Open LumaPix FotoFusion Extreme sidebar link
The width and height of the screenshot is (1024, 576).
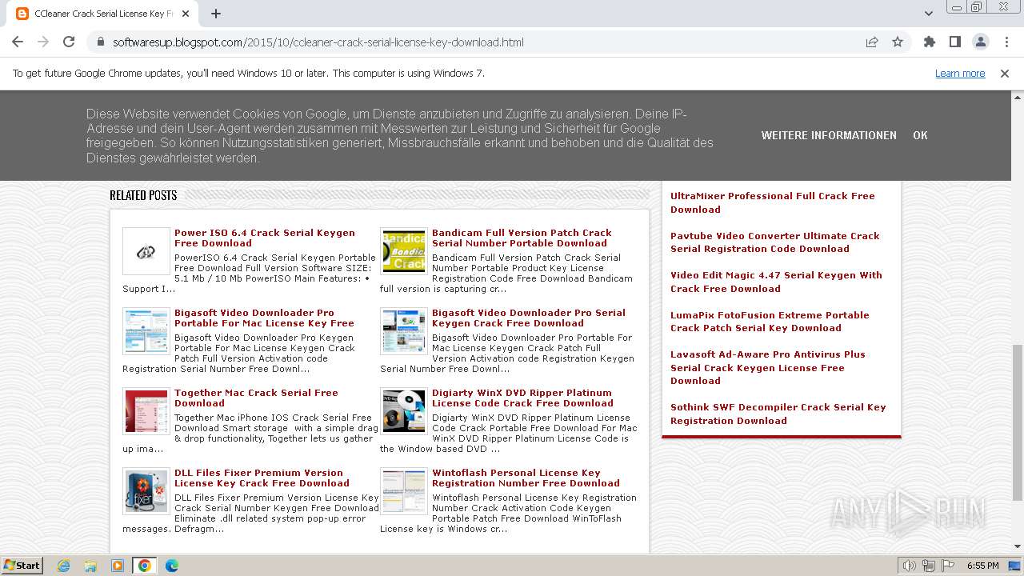pyautogui.click(x=770, y=322)
